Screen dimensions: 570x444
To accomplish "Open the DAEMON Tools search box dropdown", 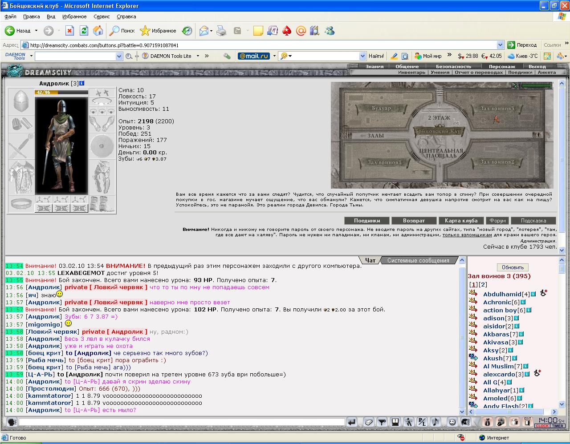I will click(119, 56).
